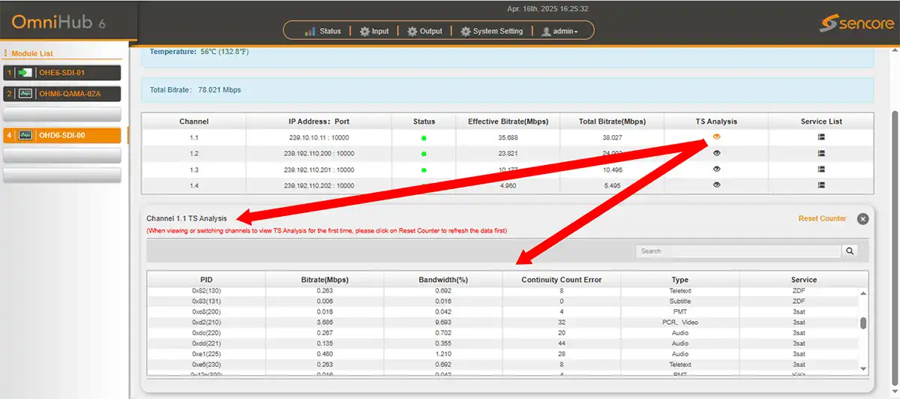Click IP address 239.192.110.200 : 10000

[x=319, y=154]
